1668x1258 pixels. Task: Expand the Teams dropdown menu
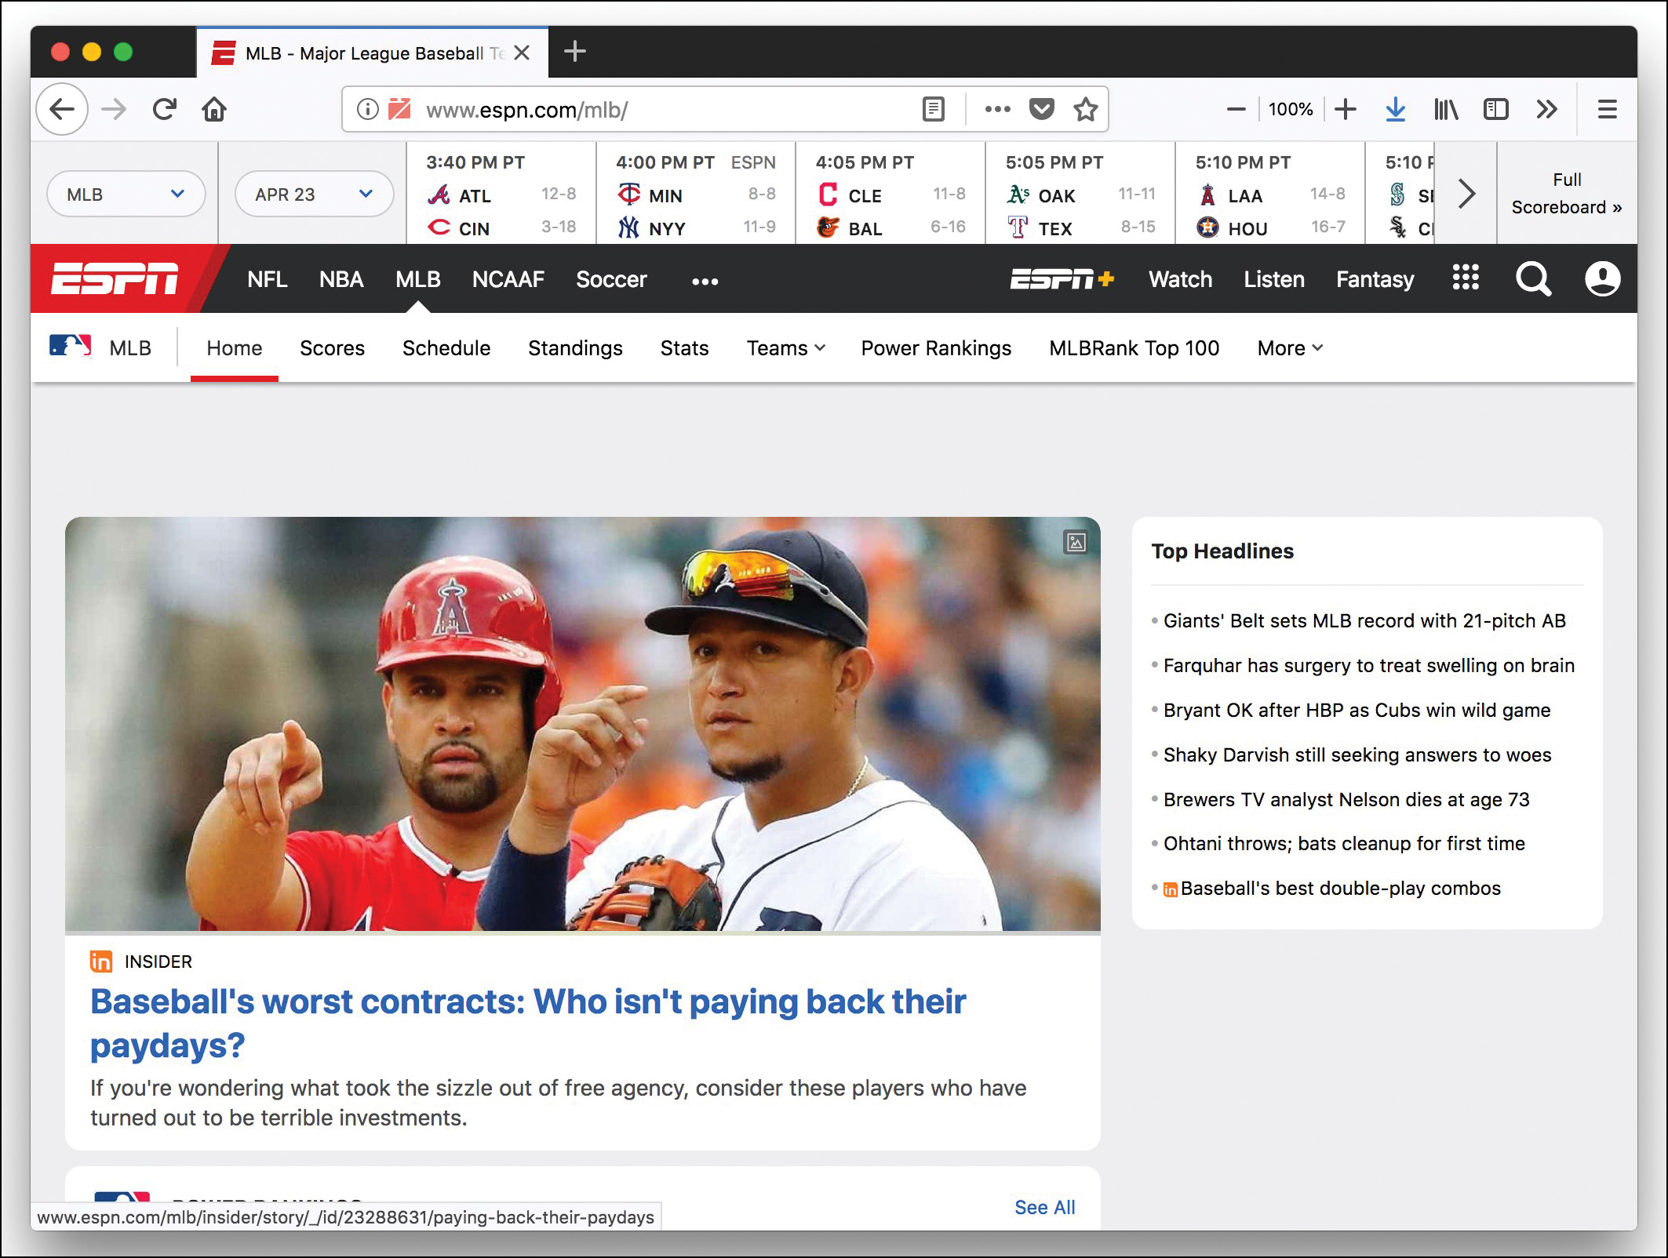tap(785, 348)
